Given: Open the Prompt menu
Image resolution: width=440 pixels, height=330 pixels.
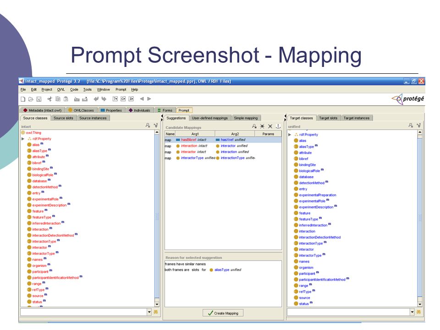Looking at the screenshot, I should 121,89.
